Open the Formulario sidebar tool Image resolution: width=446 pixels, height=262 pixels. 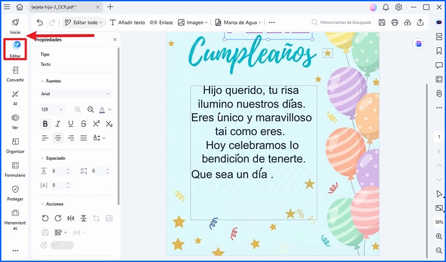pos(15,169)
